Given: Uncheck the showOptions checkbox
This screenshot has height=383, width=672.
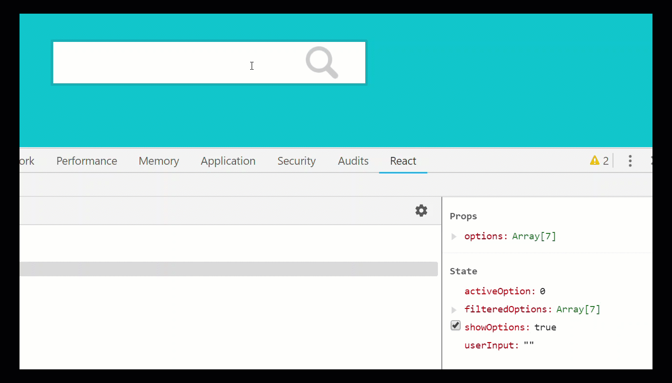Looking at the screenshot, I should click(x=455, y=326).
